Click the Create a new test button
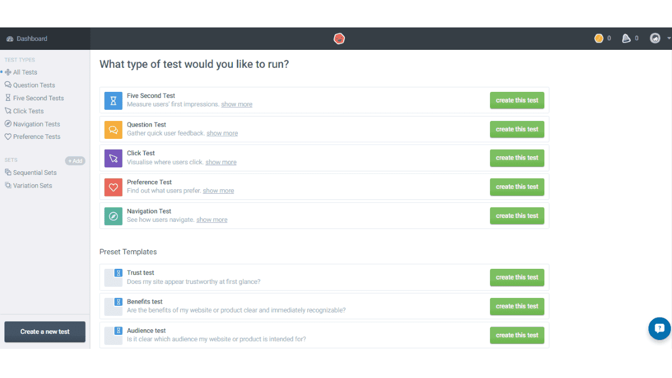 45,332
